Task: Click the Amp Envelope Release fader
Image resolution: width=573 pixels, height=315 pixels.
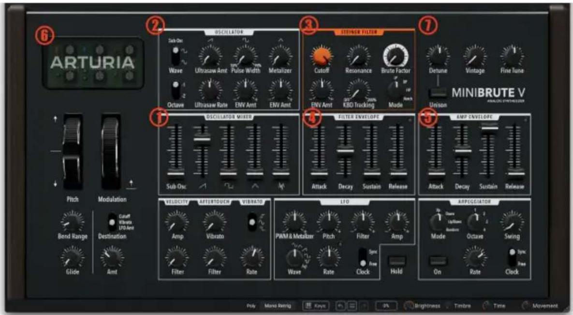Action: click(x=514, y=174)
